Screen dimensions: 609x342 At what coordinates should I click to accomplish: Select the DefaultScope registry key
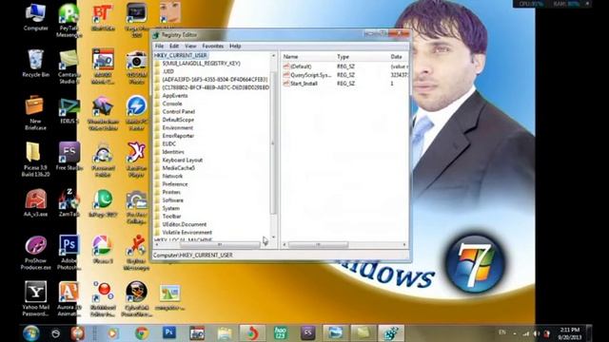178,120
